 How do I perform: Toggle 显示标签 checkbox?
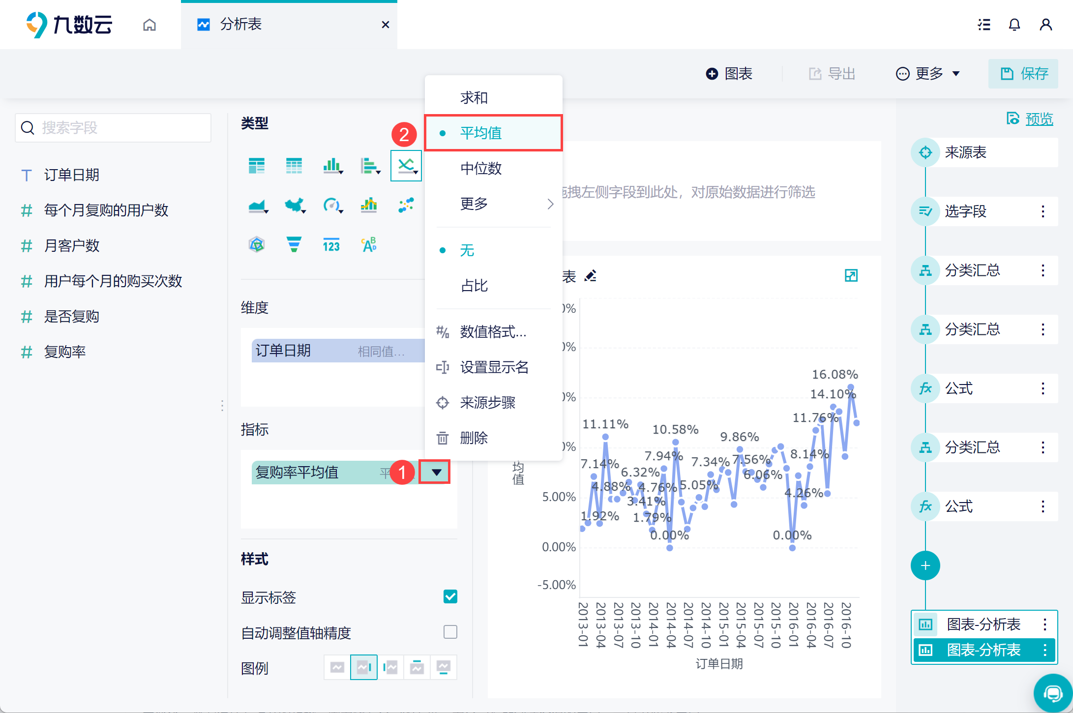[x=450, y=596]
